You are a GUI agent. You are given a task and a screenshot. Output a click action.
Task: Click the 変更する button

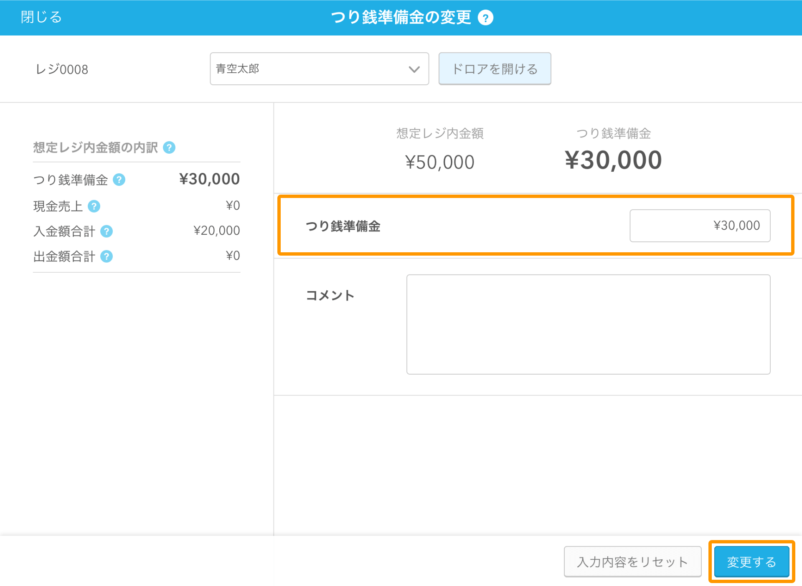(751, 562)
